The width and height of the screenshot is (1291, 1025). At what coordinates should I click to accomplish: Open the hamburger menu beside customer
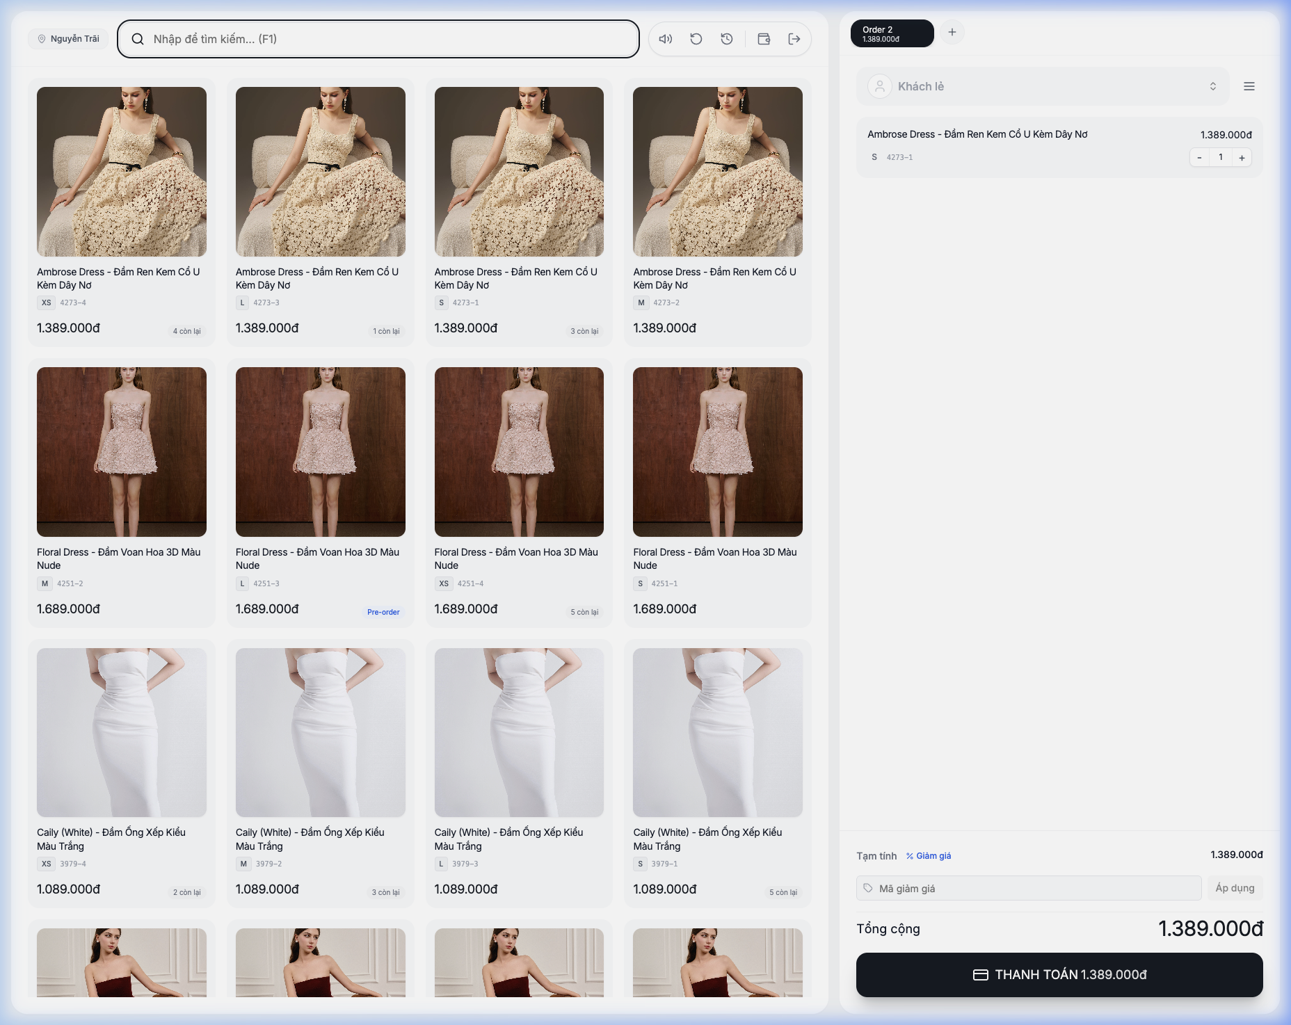pyautogui.click(x=1249, y=86)
